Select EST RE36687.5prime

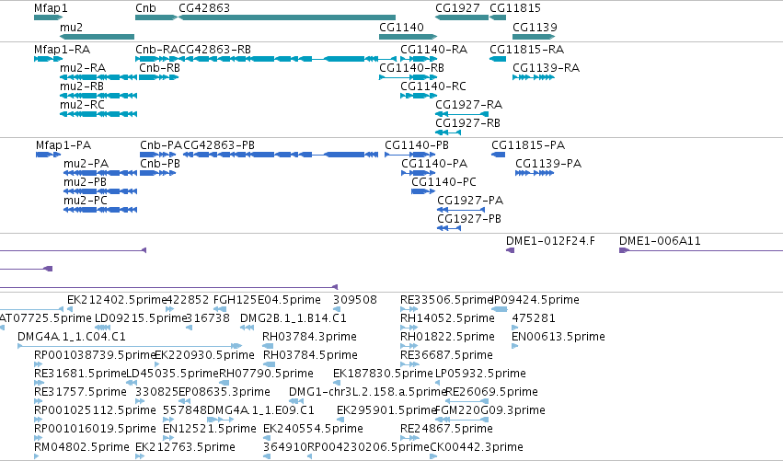click(446, 355)
